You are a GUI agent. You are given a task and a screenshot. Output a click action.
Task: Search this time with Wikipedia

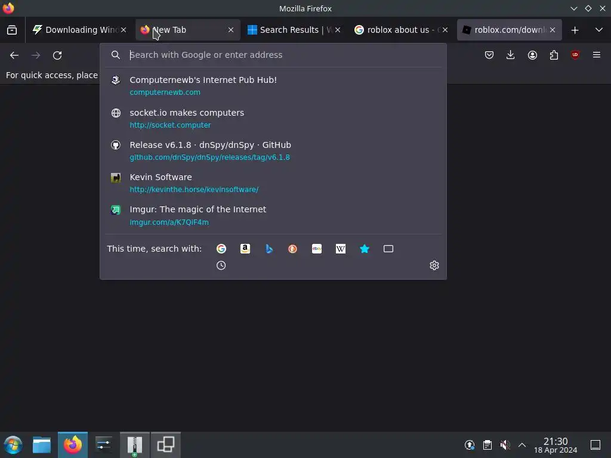click(x=341, y=249)
